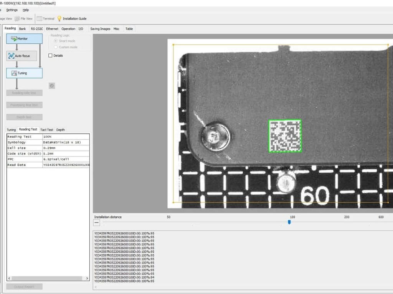Image resolution: width=393 pixels, height=294 pixels.
Task: Click the results table horizontal scrollbar
Action: point(47,278)
